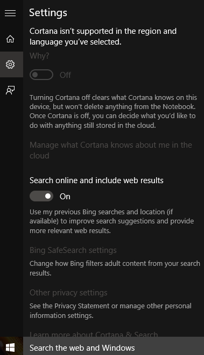This screenshot has width=204, height=355.
Task: Open the Windows Start button
Action: click(10, 347)
